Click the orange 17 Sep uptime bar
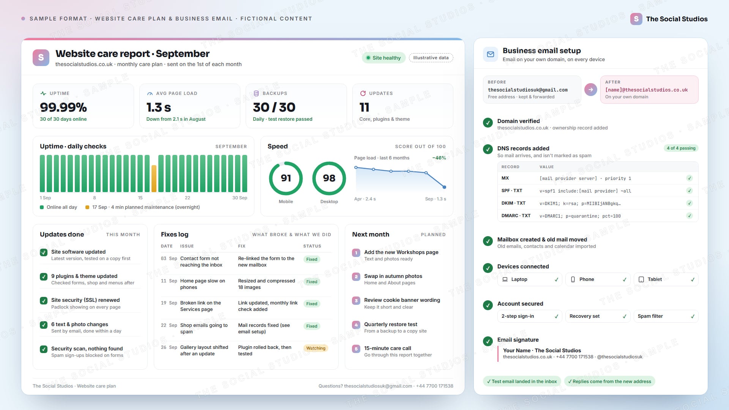Viewport: 729px width, 410px height. [154, 178]
